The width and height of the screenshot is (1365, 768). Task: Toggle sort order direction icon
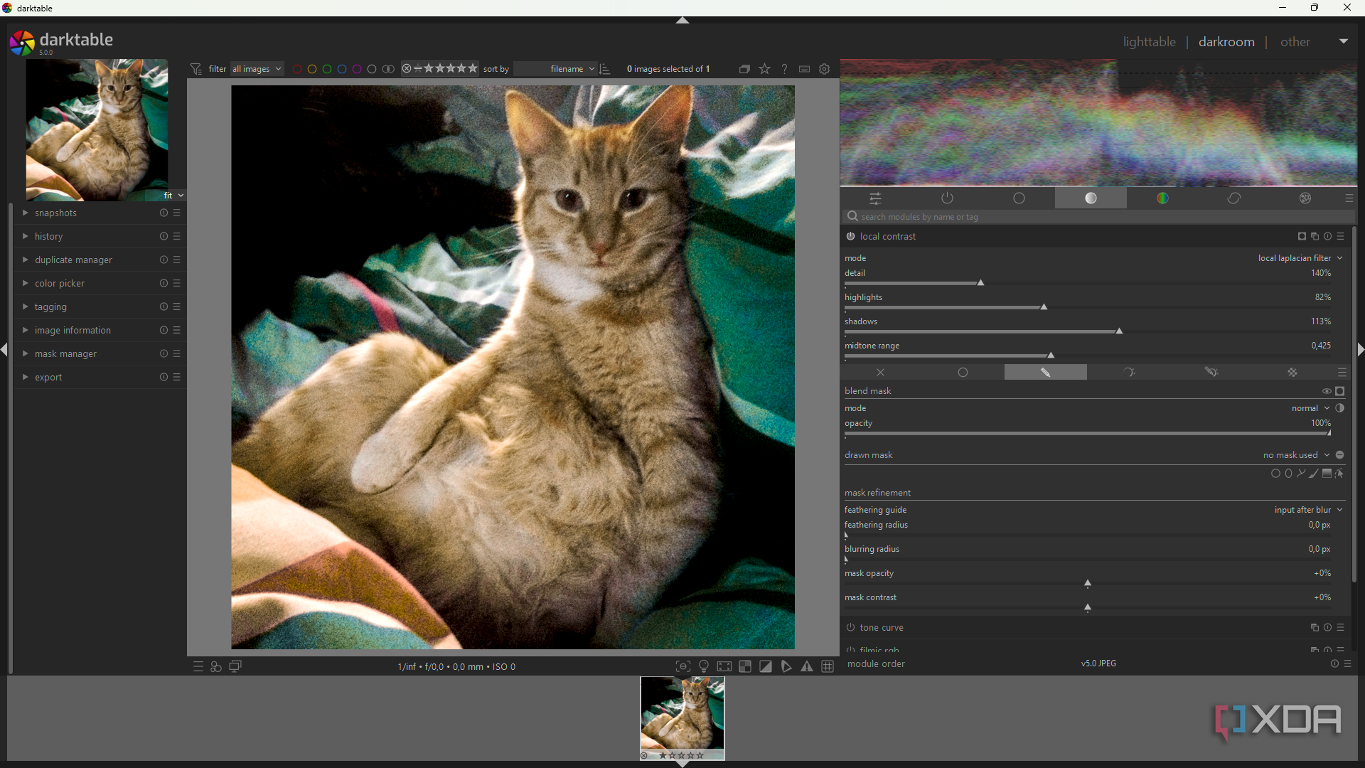click(605, 69)
